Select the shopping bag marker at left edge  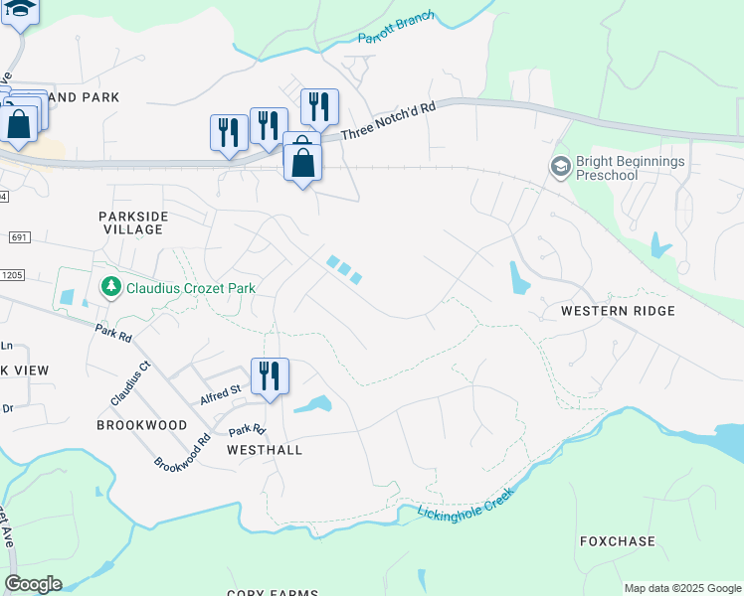coord(19,127)
